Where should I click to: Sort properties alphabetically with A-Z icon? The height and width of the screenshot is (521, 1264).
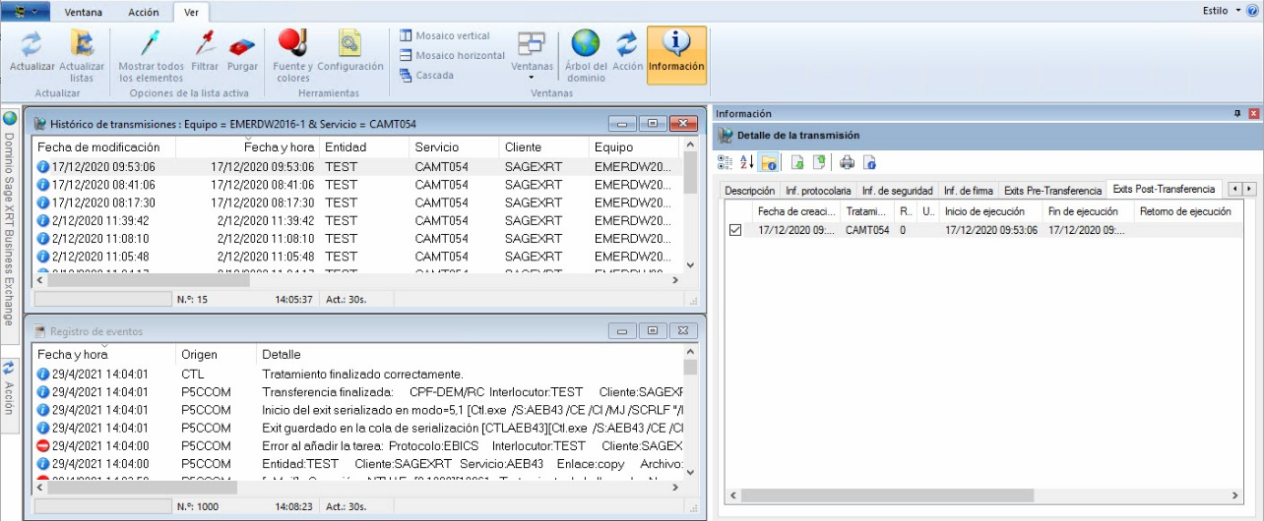click(746, 162)
